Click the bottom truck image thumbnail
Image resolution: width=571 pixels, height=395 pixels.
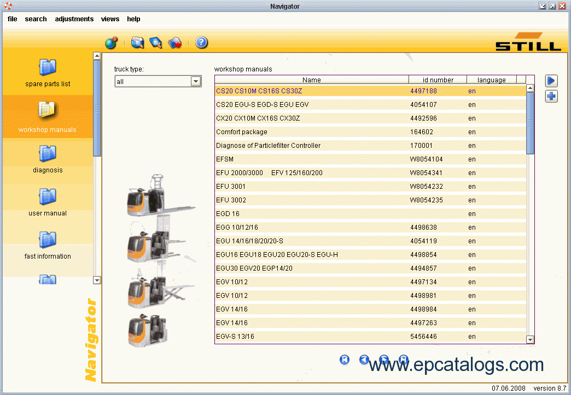(148, 330)
